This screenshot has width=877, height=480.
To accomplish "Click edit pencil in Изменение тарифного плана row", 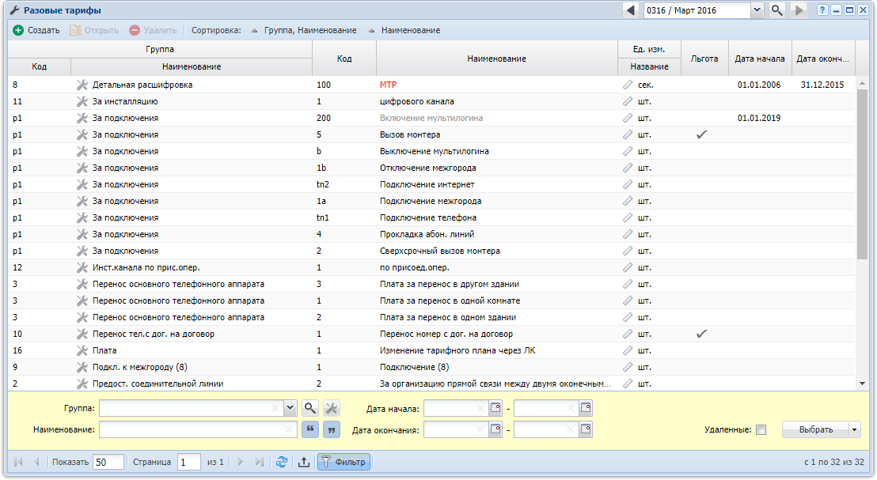I will click(x=628, y=351).
